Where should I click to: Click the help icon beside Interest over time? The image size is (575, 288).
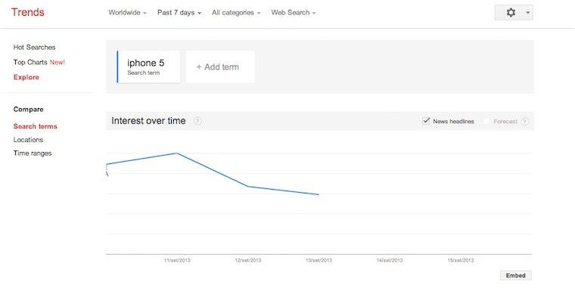197,121
